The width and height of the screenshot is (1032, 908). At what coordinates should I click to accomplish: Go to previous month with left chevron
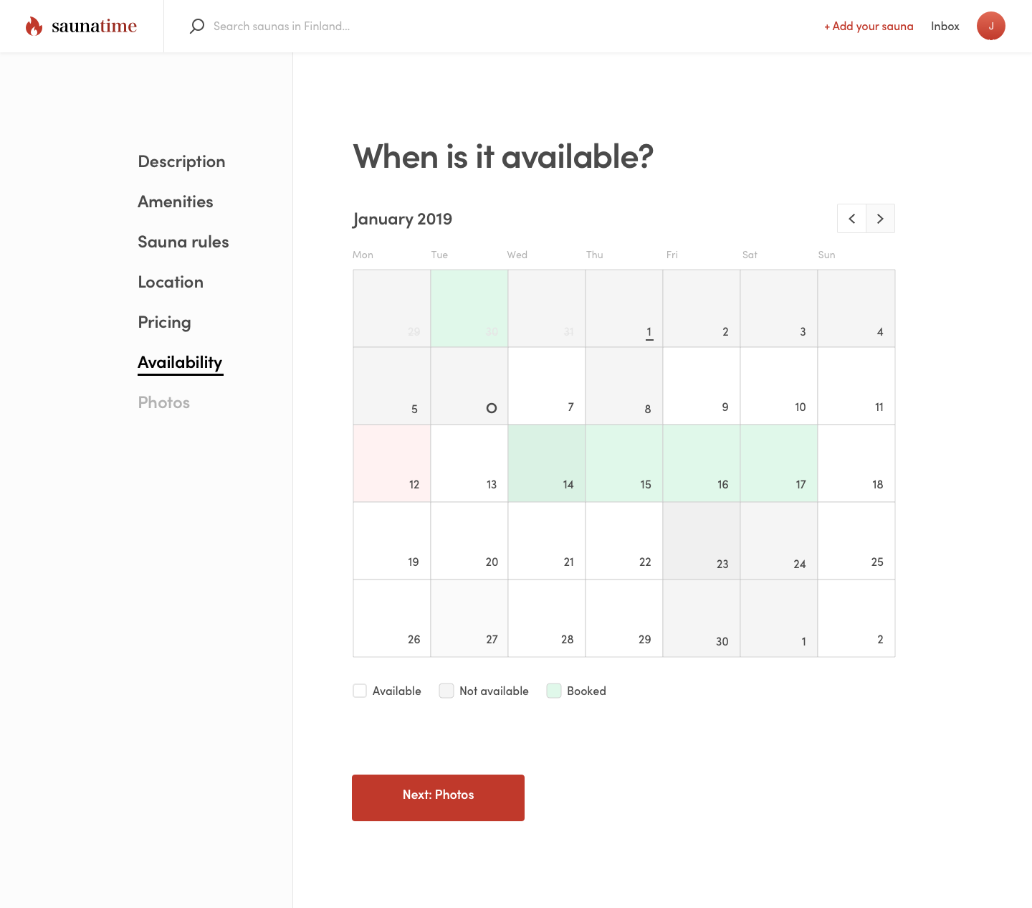pyautogui.click(x=851, y=219)
